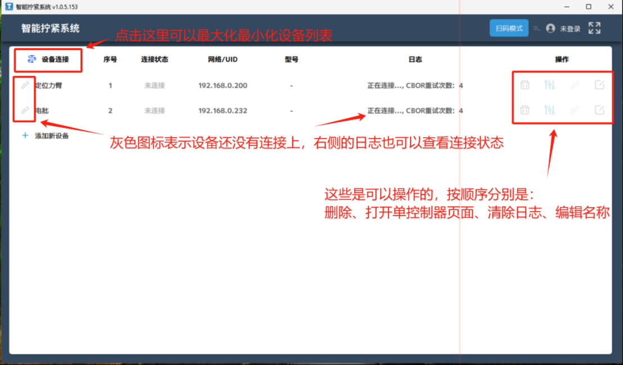
Task: Click the log message in the 电批 row
Action: tap(415, 111)
